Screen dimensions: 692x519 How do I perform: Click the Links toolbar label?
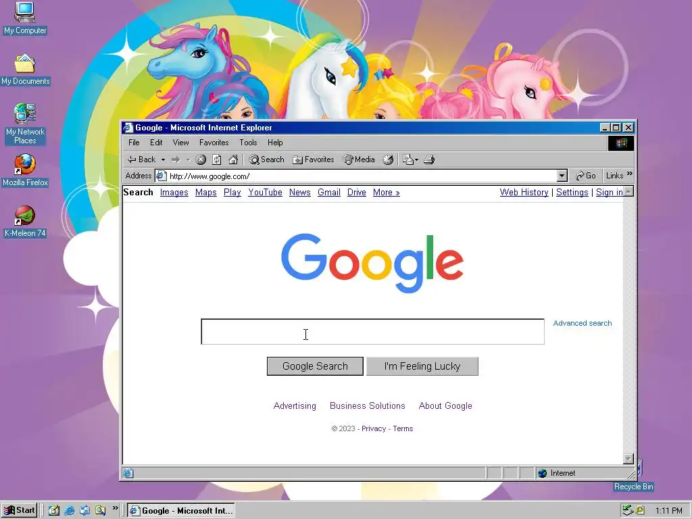[x=614, y=176]
